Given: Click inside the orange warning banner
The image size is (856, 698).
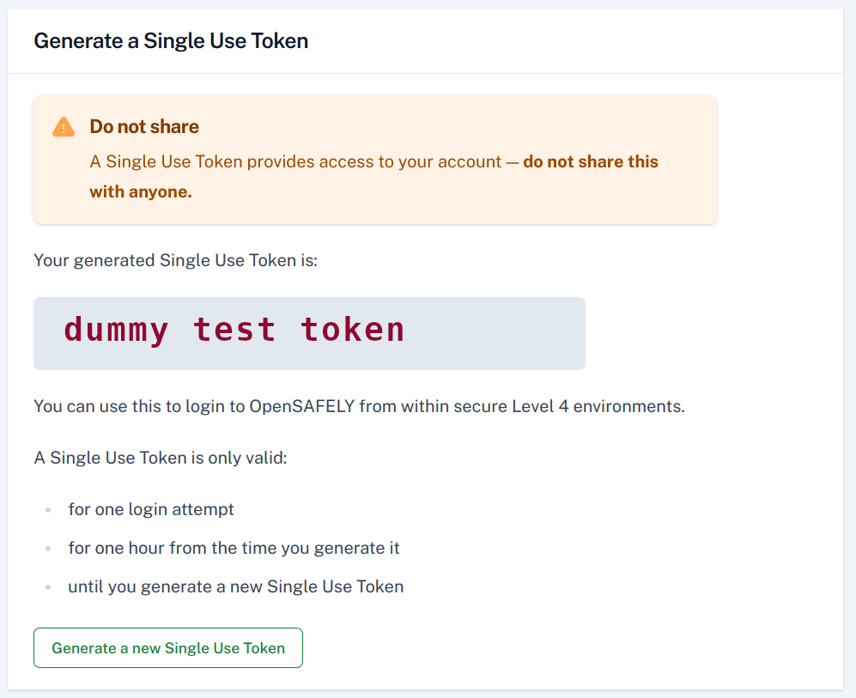Looking at the screenshot, I should pos(373,159).
